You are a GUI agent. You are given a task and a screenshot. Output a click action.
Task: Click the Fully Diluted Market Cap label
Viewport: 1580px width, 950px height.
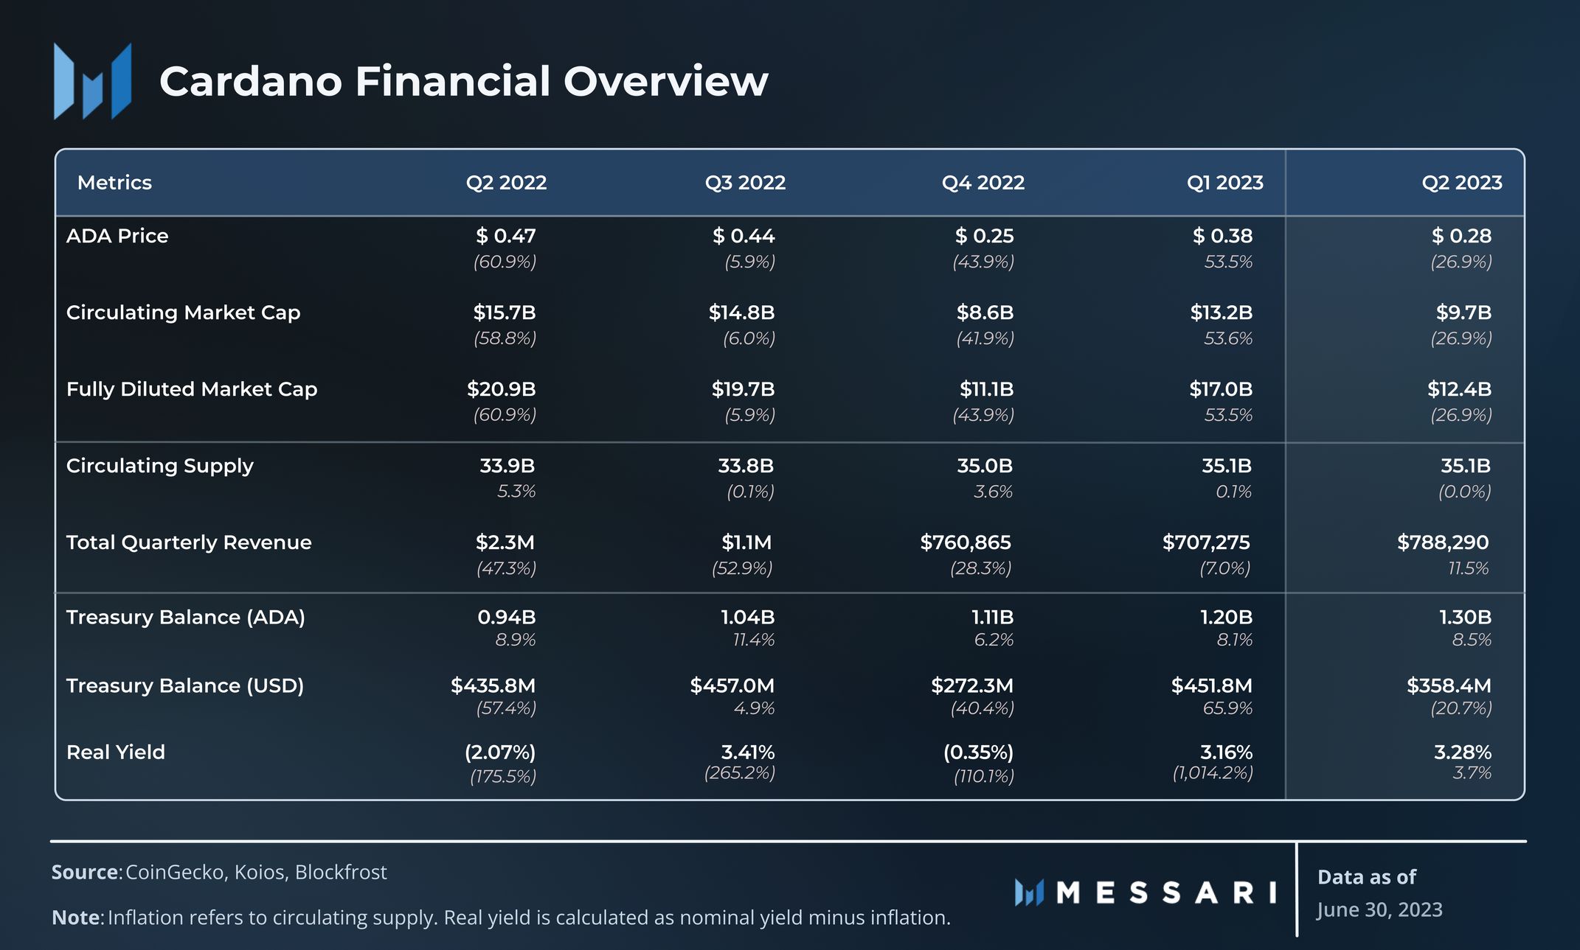point(192,389)
